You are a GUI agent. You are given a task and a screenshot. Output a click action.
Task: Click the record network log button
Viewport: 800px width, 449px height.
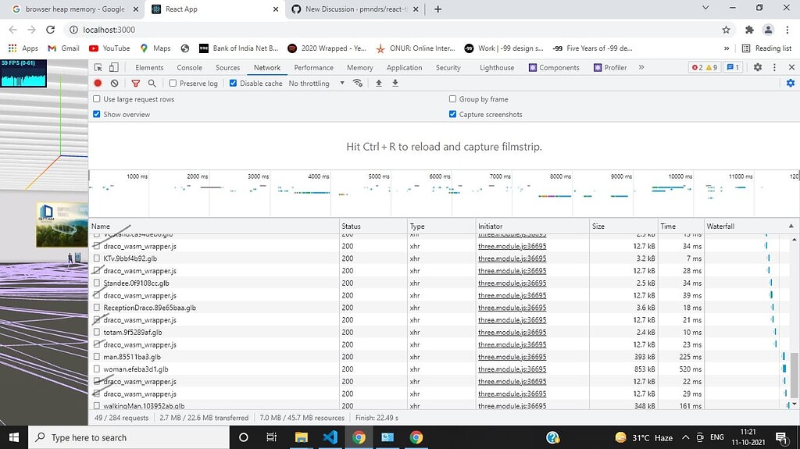(98, 84)
